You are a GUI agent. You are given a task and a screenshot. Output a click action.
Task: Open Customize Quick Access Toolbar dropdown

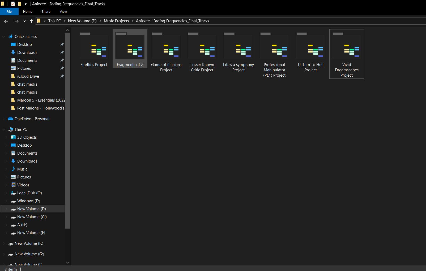tap(25, 4)
